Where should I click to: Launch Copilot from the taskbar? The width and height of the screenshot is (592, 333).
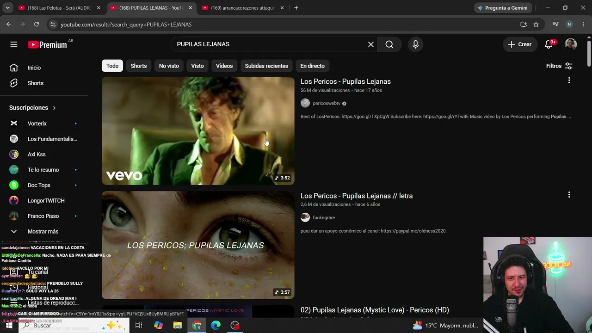point(158,325)
